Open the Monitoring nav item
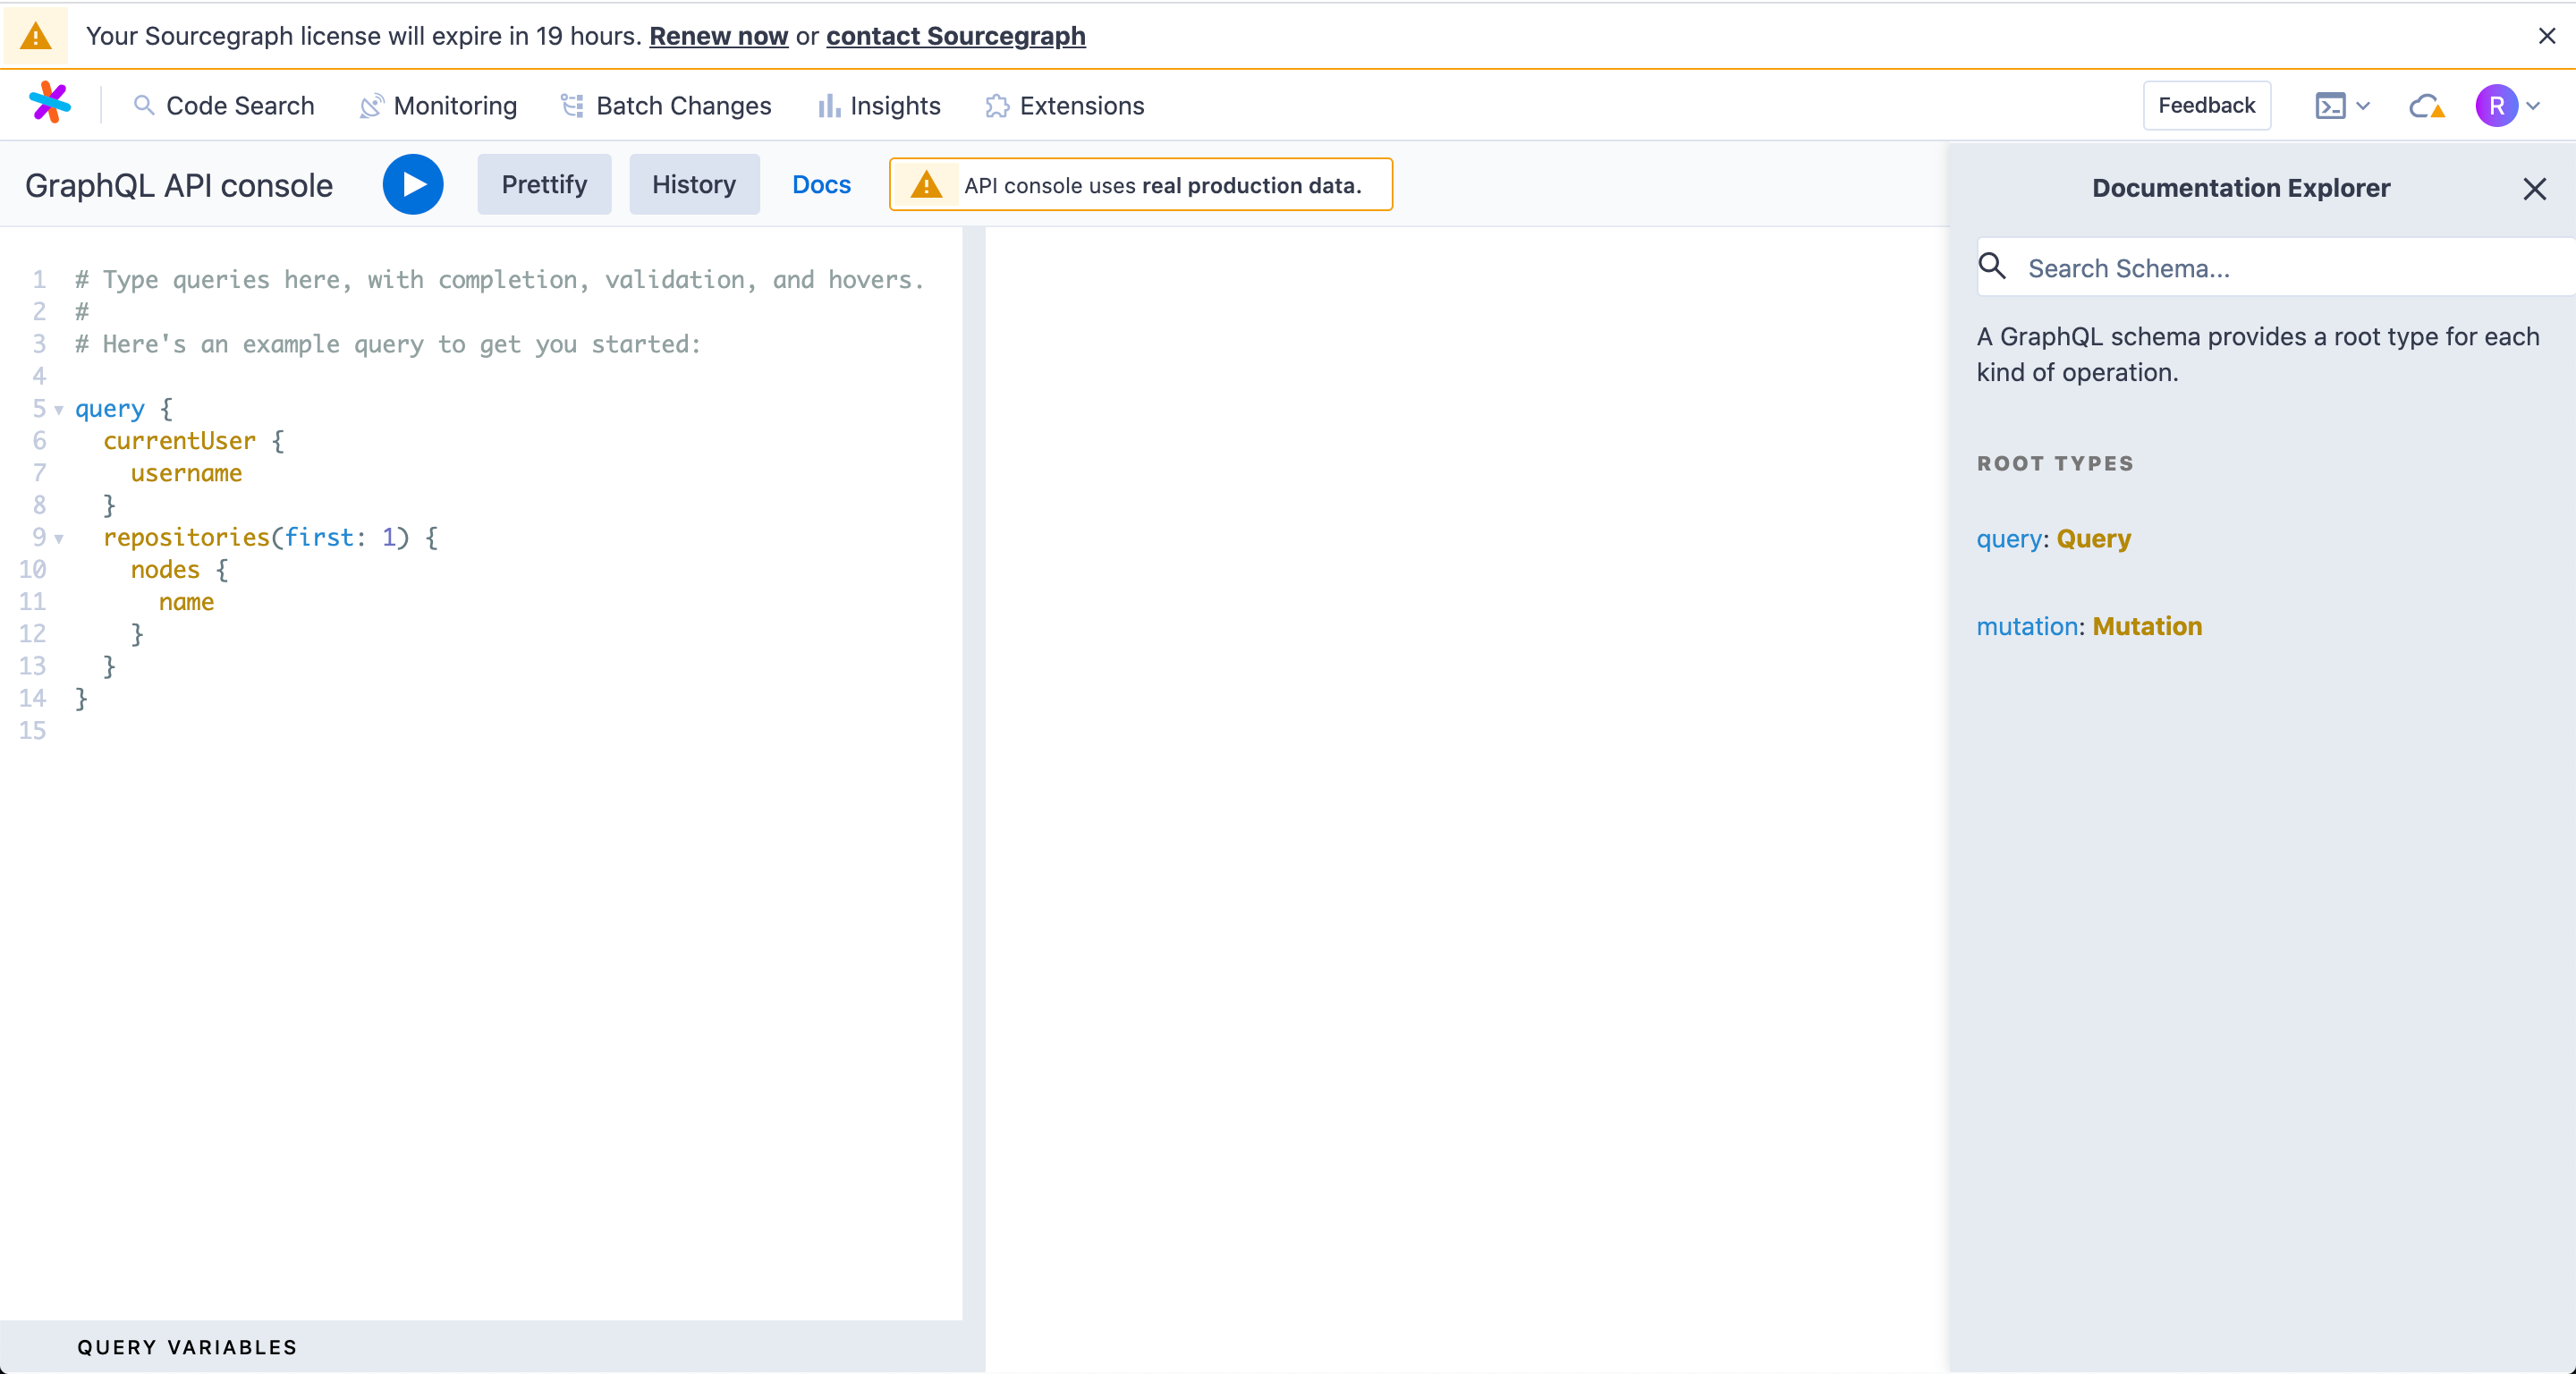 coord(438,106)
